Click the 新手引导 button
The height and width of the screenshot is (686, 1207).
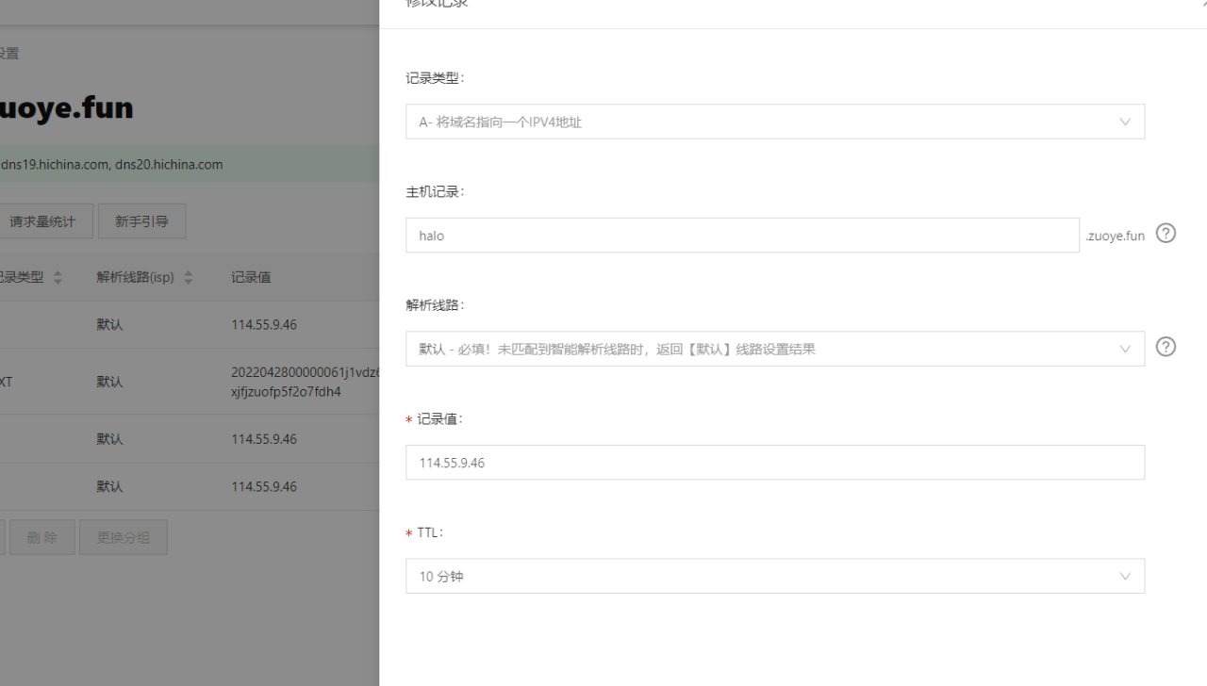[x=141, y=221]
